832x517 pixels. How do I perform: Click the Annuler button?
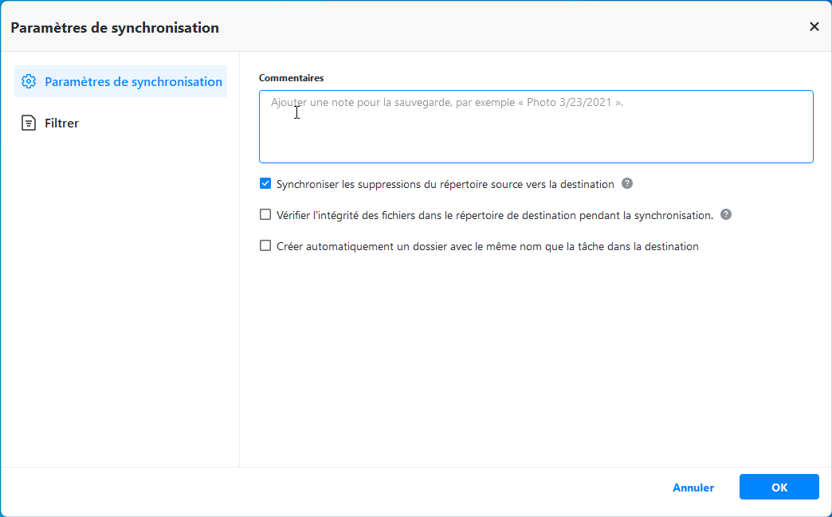[x=693, y=488]
